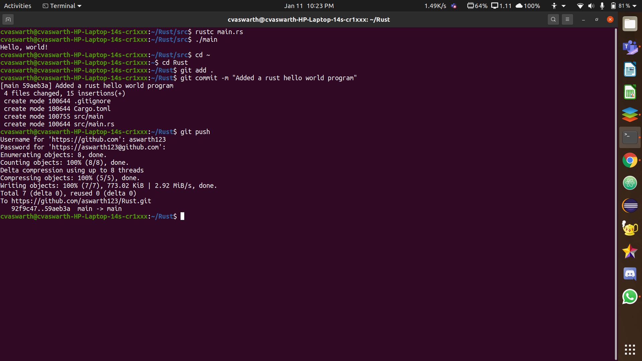Screen dimensions: 642x361
Task: Open Atom editor from dock
Action: 630,183
